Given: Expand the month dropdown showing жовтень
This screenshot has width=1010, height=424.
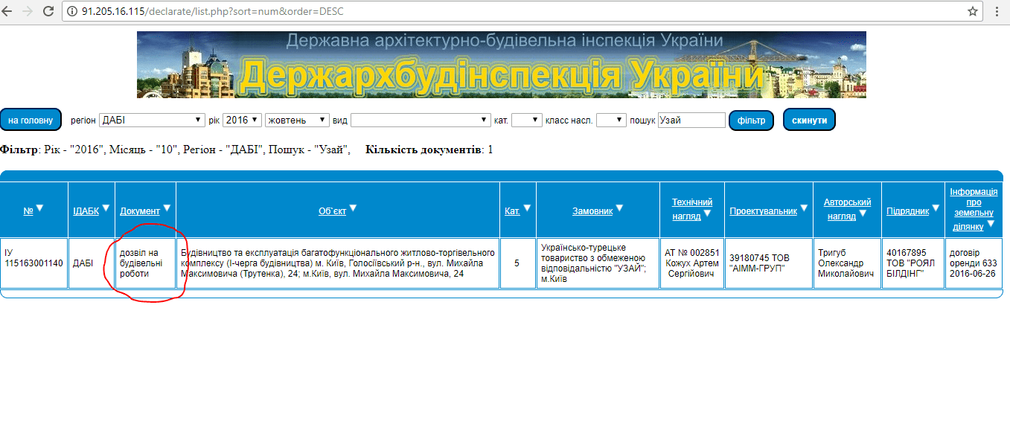Looking at the screenshot, I should (x=297, y=120).
